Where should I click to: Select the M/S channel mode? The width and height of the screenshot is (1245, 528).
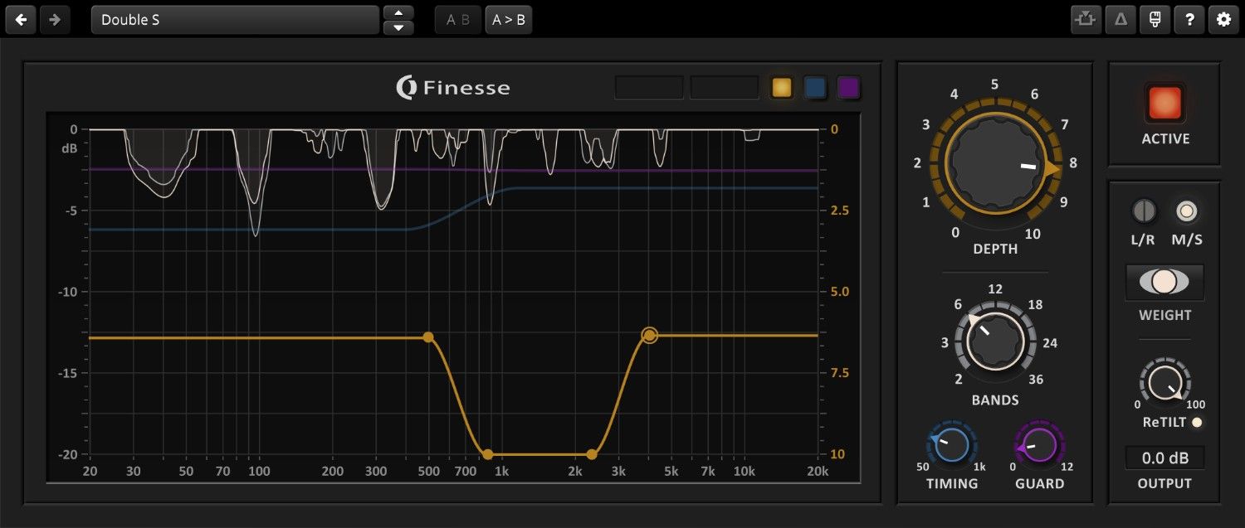[x=1187, y=211]
